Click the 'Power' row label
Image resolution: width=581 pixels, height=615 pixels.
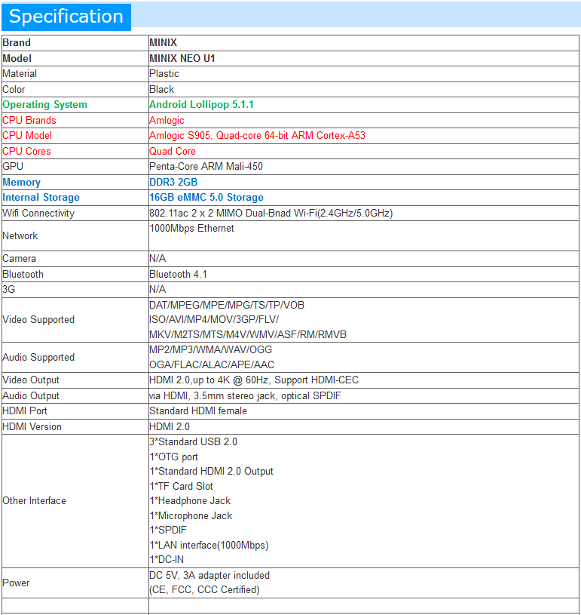(x=16, y=583)
